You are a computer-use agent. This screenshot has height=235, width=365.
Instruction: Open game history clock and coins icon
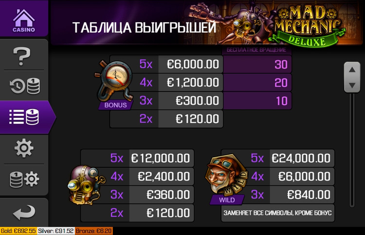[25, 86]
